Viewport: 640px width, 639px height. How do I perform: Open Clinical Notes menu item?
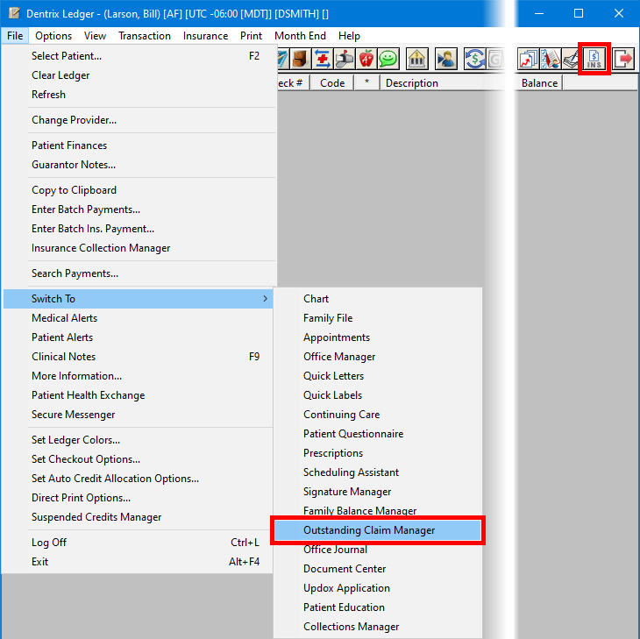click(x=138, y=357)
